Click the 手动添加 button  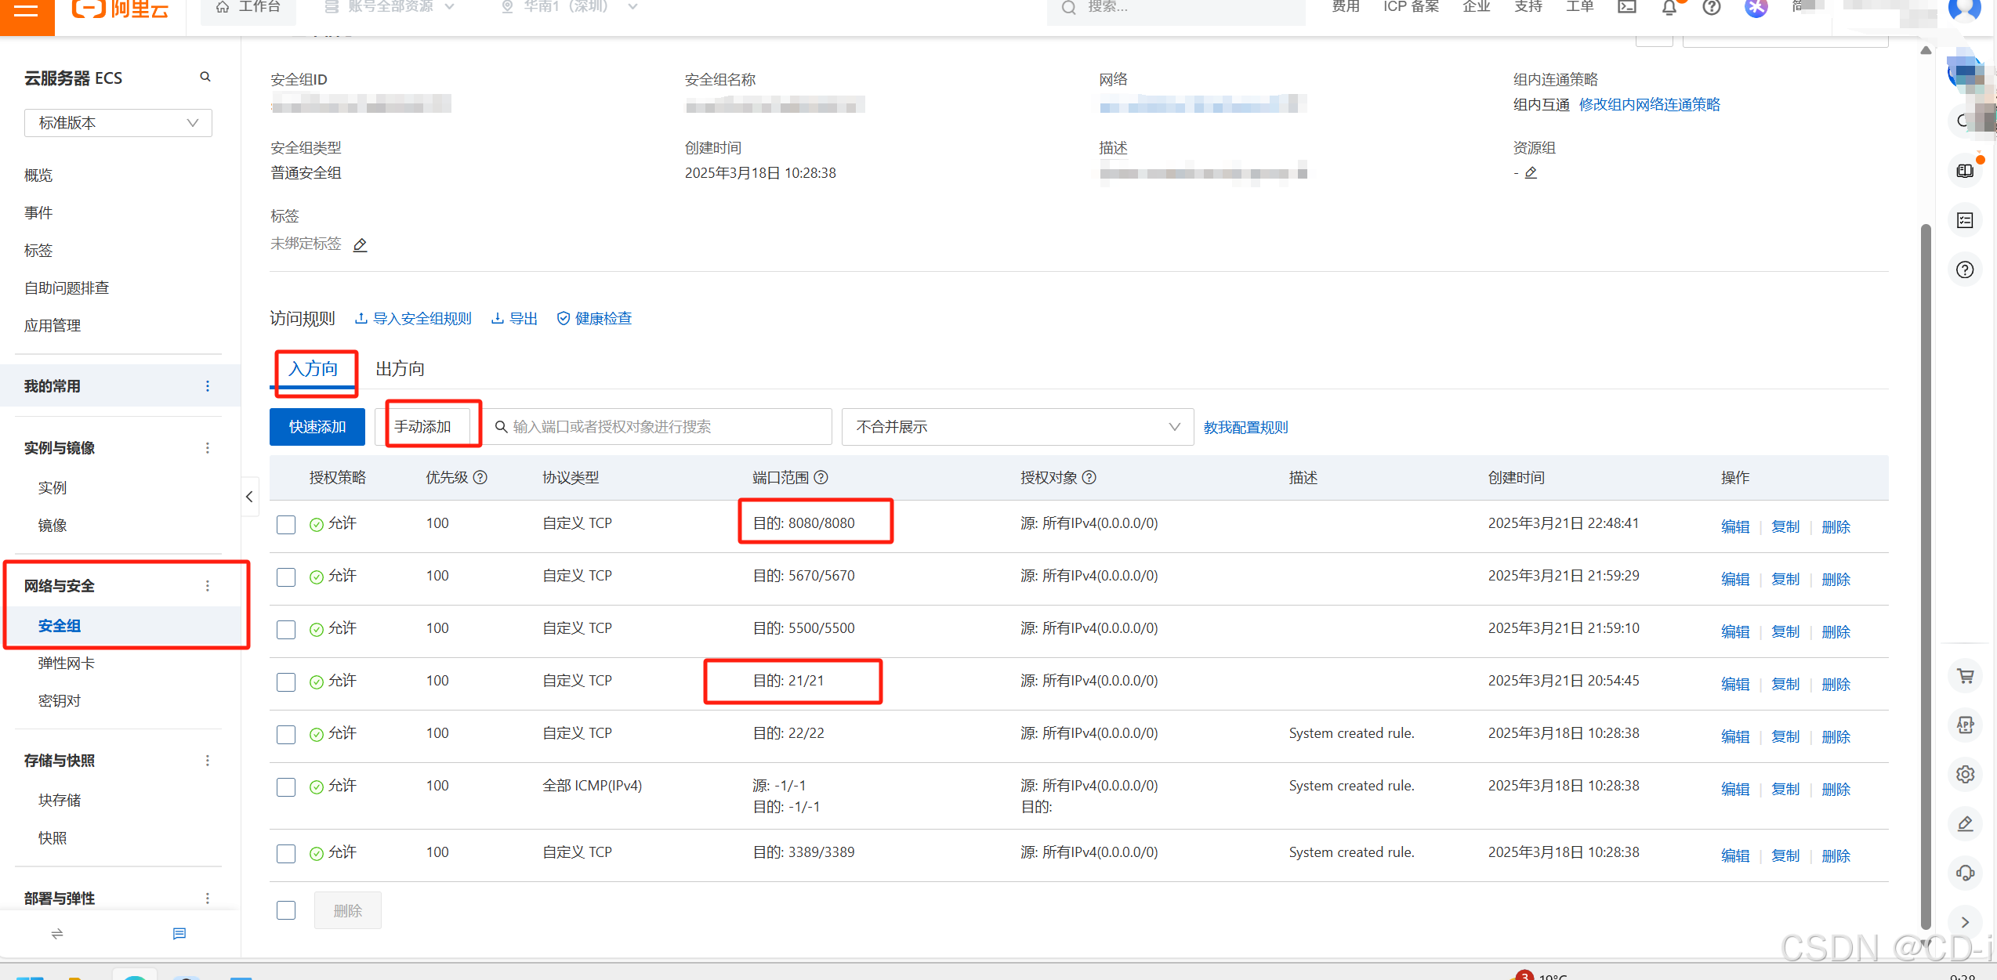tap(422, 427)
